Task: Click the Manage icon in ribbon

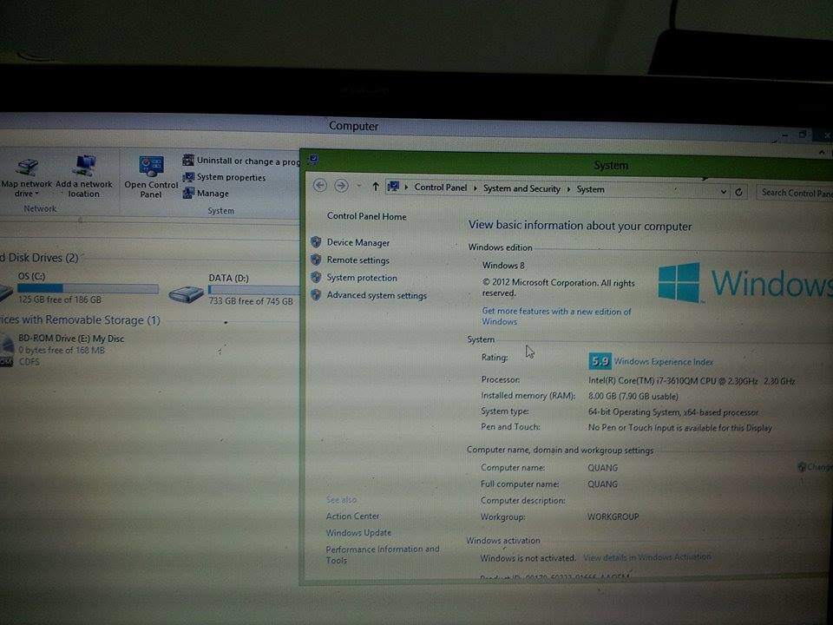Action: pos(188,193)
